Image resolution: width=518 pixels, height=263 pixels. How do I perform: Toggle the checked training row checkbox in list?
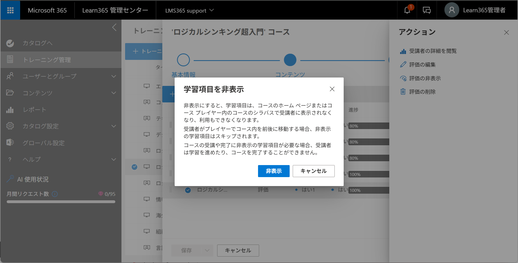click(135, 167)
